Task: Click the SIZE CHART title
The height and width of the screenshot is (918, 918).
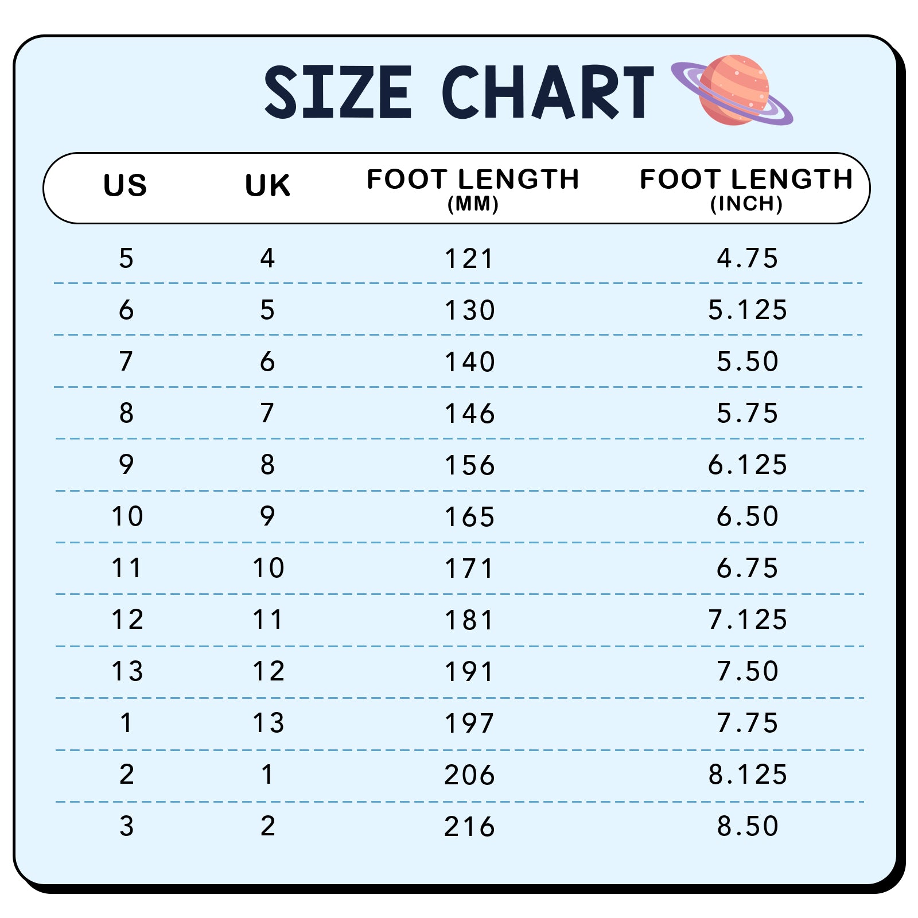Action: 459,92
